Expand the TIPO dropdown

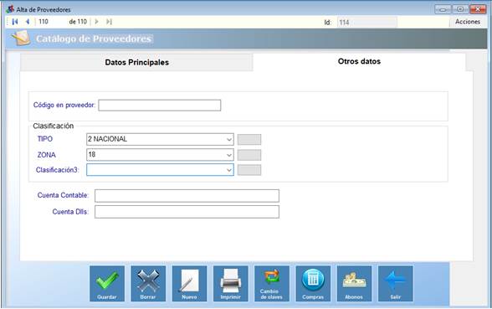(229, 139)
